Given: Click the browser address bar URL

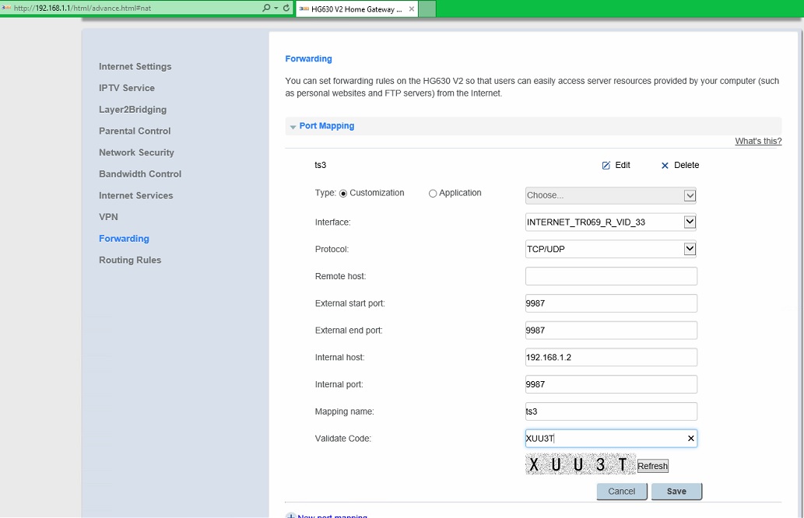Looking at the screenshot, I should point(83,9).
